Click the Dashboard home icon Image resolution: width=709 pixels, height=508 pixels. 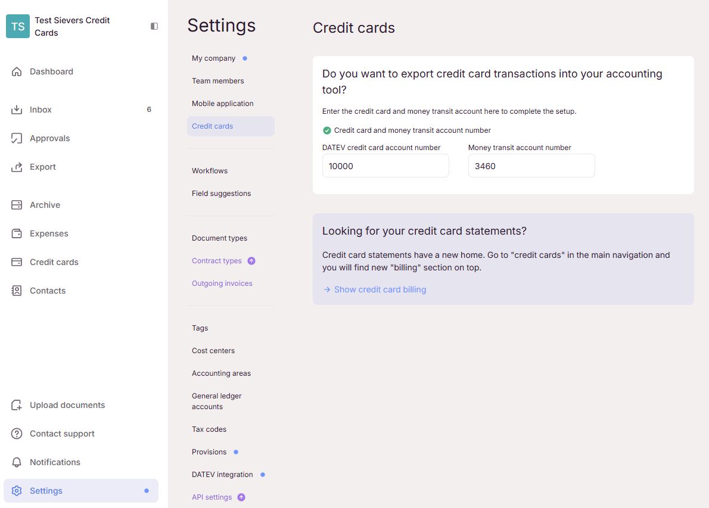click(17, 71)
